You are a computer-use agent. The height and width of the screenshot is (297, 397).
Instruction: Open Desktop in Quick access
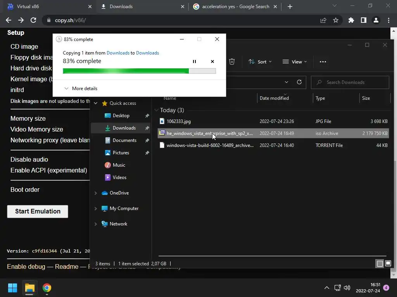[121, 115]
